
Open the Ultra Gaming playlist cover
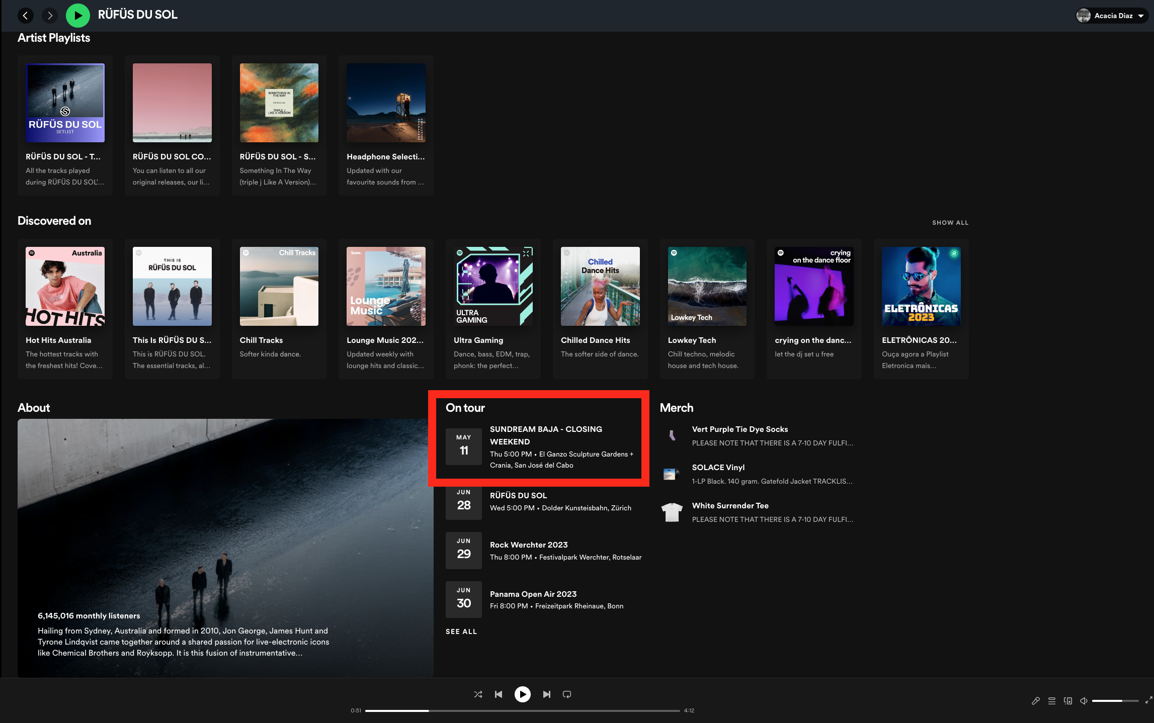point(493,286)
